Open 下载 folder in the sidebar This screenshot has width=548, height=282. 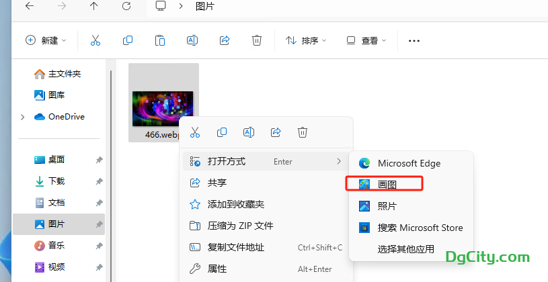pyautogui.click(x=56, y=181)
